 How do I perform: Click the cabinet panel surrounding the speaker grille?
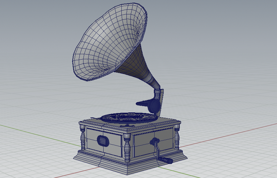click(x=114, y=141)
